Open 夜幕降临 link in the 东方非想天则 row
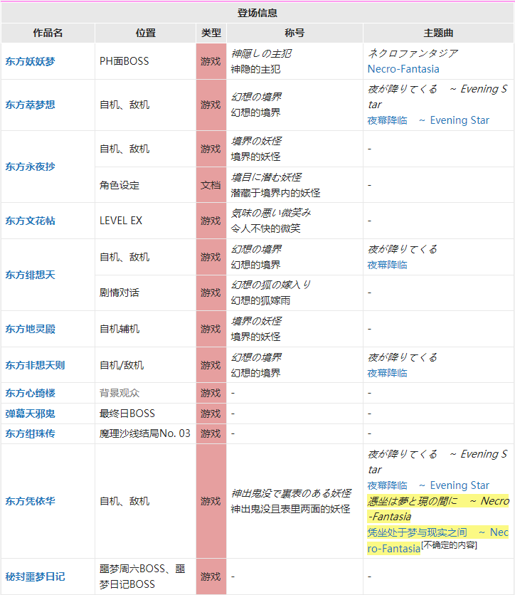 387,373
